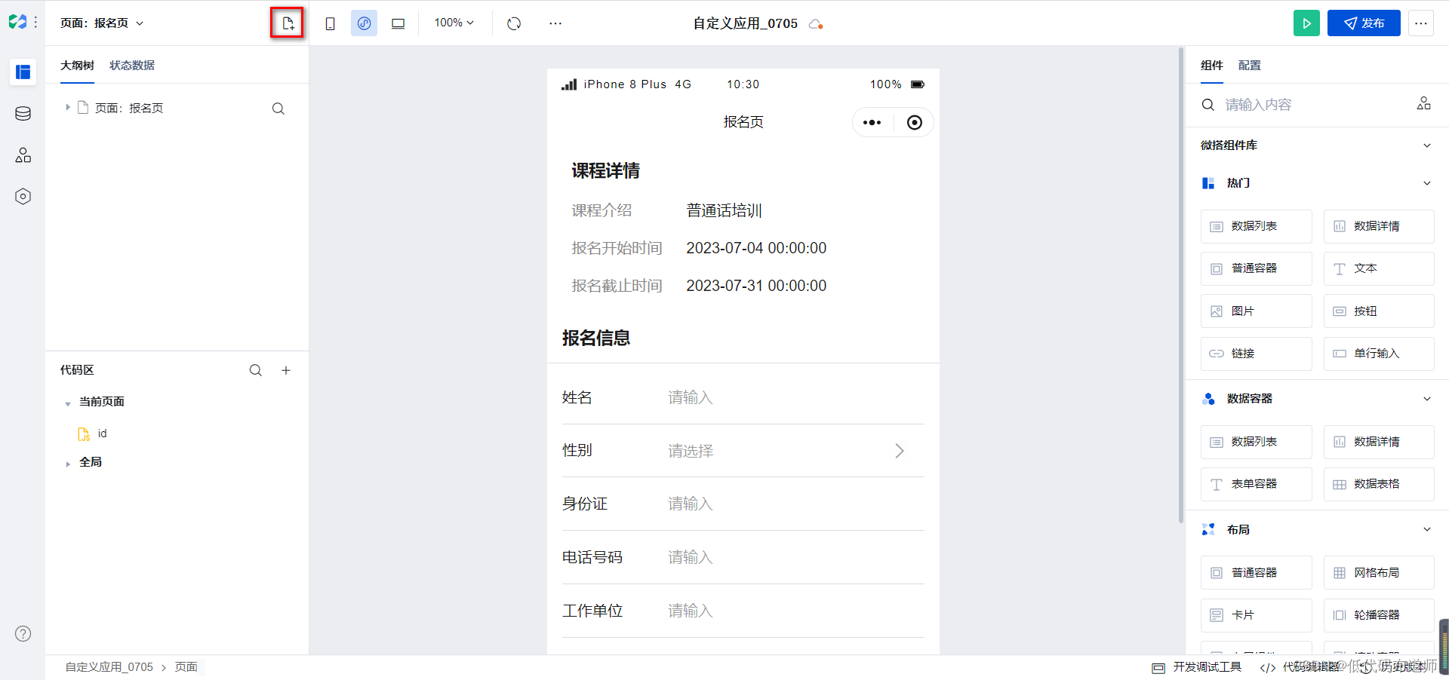Open the components library sidebar icon
This screenshot has width=1449, height=680.
coord(23,155)
